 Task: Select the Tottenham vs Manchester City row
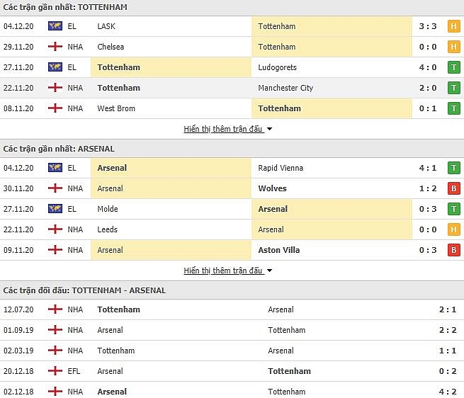click(232, 88)
